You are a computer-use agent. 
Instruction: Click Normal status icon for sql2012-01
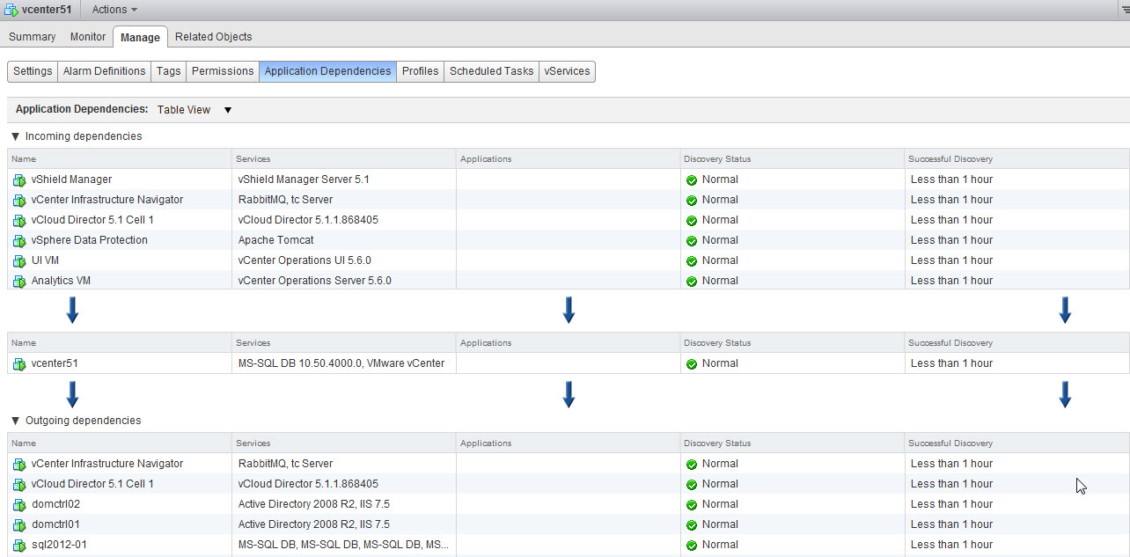click(x=692, y=546)
